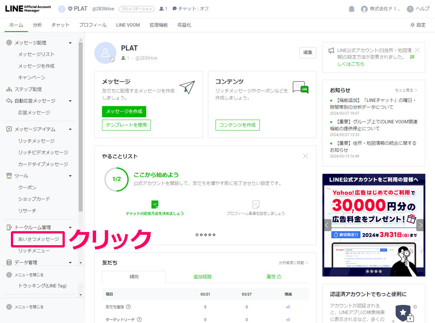Collapse the メッセージ配信 section arrow
This screenshot has width=435, height=323.
pyautogui.click(x=70, y=43)
